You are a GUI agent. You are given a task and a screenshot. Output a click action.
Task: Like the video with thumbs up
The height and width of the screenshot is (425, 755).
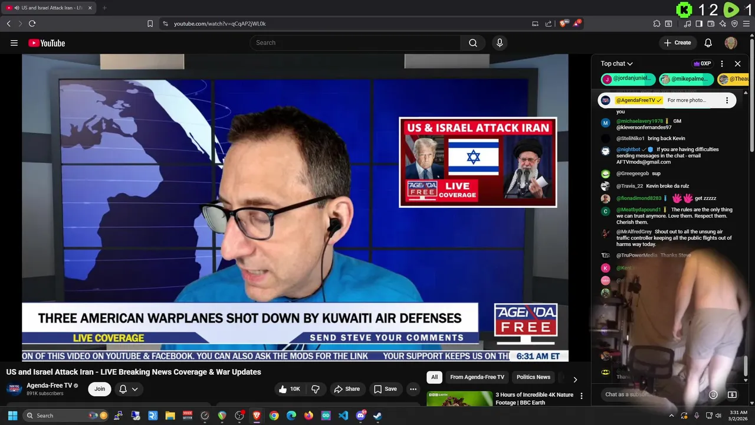pos(290,389)
